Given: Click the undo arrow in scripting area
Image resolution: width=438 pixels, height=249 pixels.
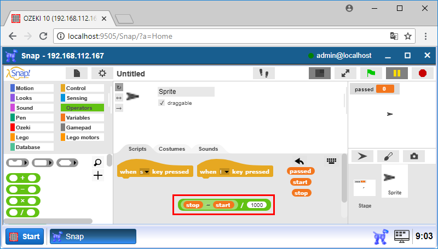Looking at the screenshot, I should point(299,161).
